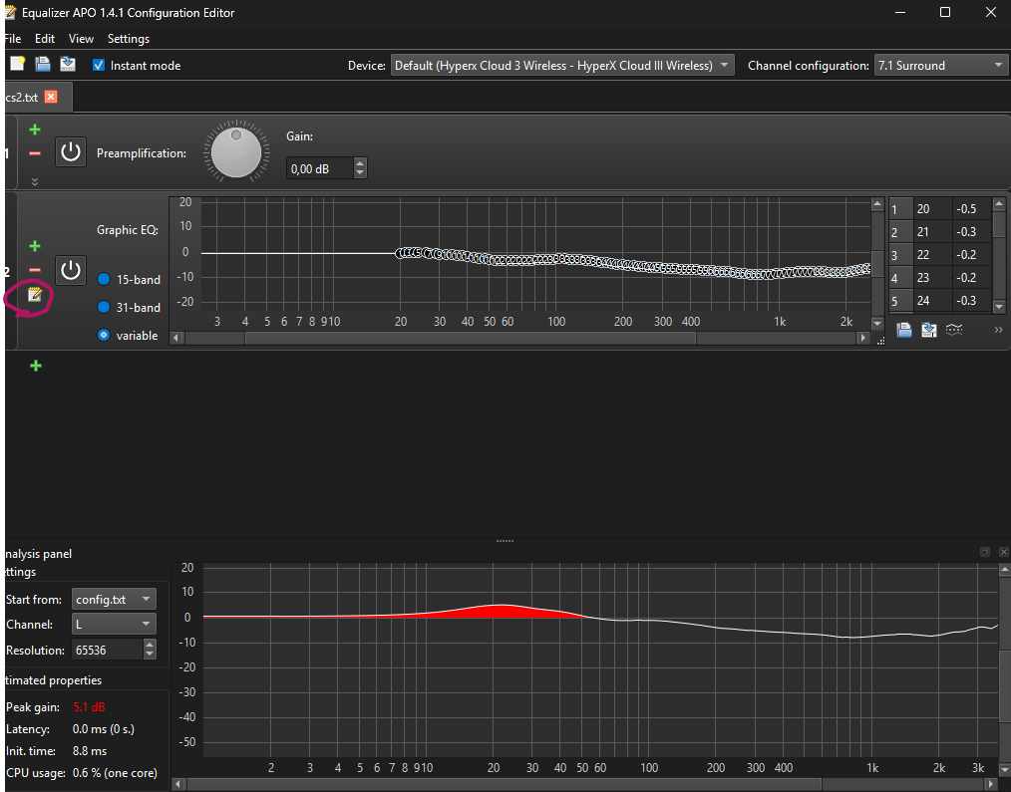Image resolution: width=1011 pixels, height=792 pixels.
Task: Click the Graphic EQ export file icon
Action: pyautogui.click(x=928, y=330)
